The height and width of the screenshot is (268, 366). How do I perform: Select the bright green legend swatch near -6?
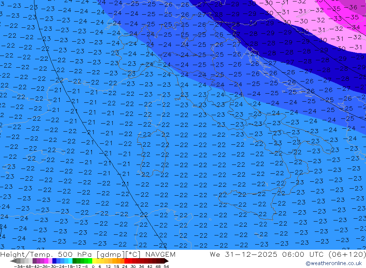[x=90, y=261]
